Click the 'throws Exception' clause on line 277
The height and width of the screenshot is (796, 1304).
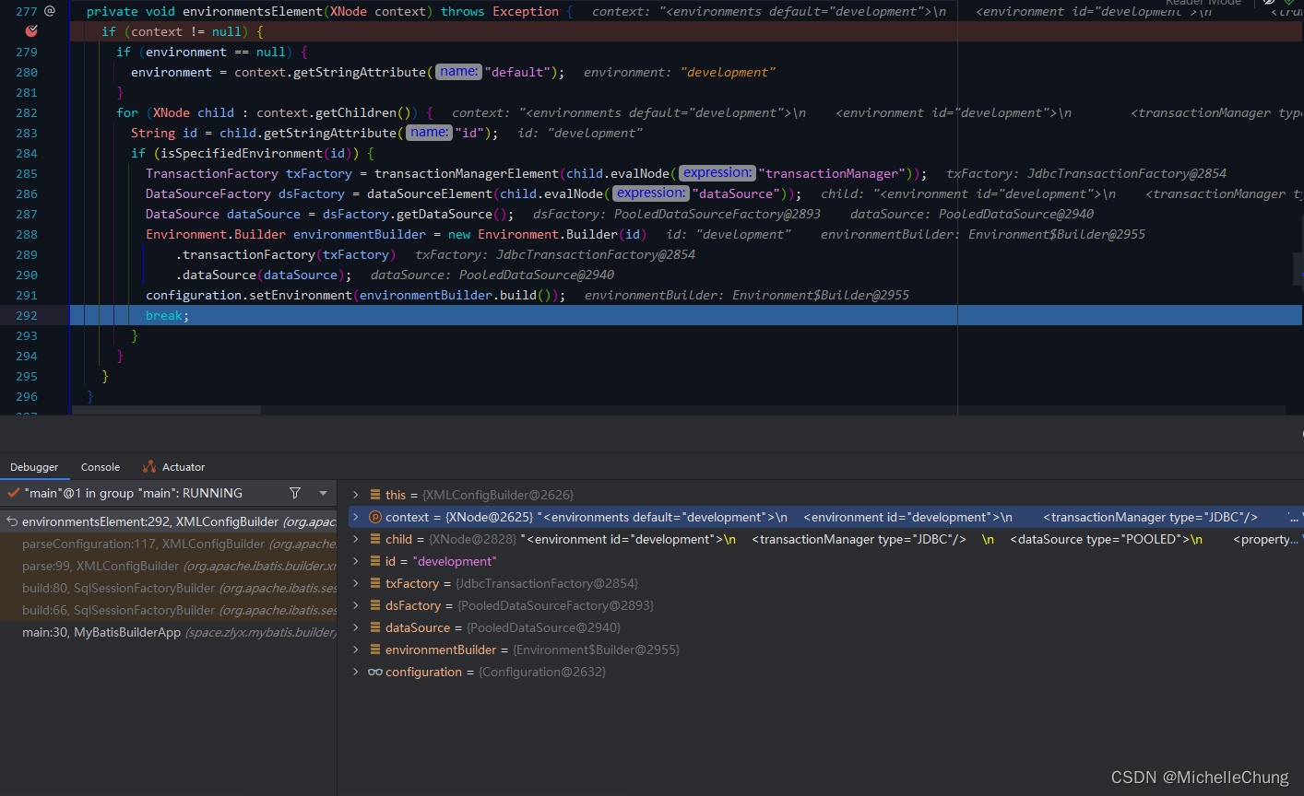click(500, 11)
